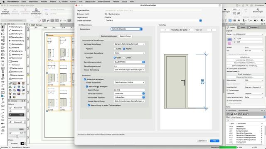Click the Stift Klassenstil pen swatch
The image size is (266, 149).
(x=17, y=122)
